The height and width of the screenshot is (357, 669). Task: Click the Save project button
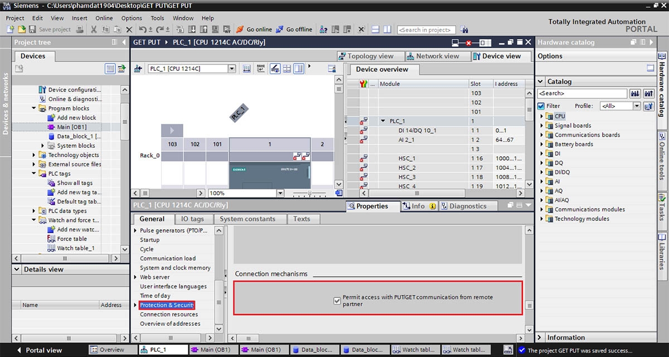pyautogui.click(x=49, y=30)
